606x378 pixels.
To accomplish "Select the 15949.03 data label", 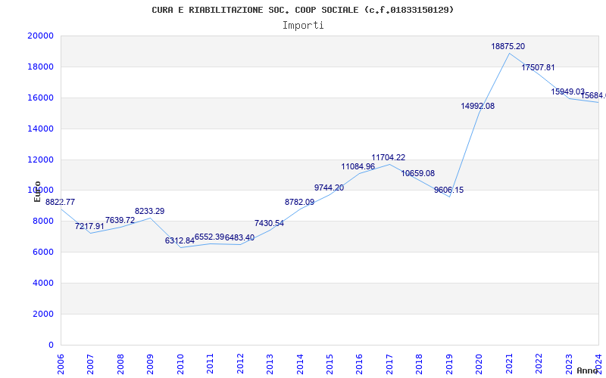I will click(x=567, y=91).
